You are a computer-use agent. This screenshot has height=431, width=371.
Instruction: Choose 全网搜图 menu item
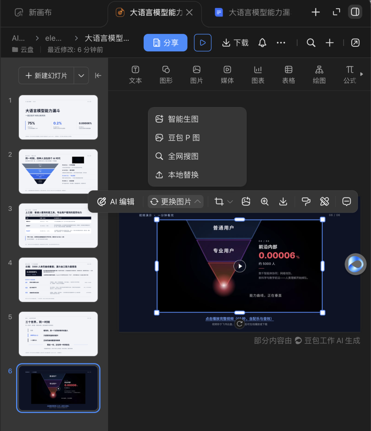coord(197,156)
